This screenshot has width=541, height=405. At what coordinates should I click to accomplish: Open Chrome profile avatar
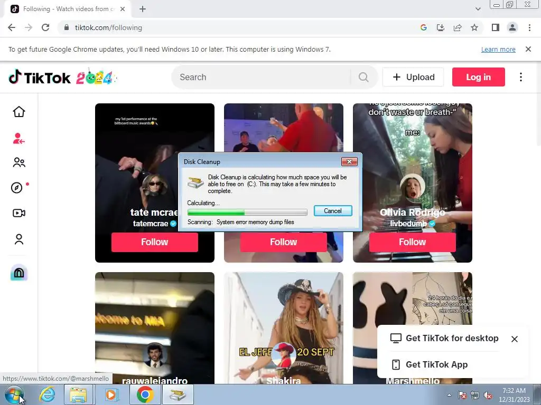512,27
